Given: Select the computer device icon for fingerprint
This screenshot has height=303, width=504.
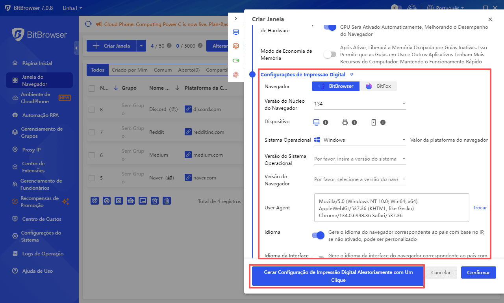Looking at the screenshot, I should [315, 122].
